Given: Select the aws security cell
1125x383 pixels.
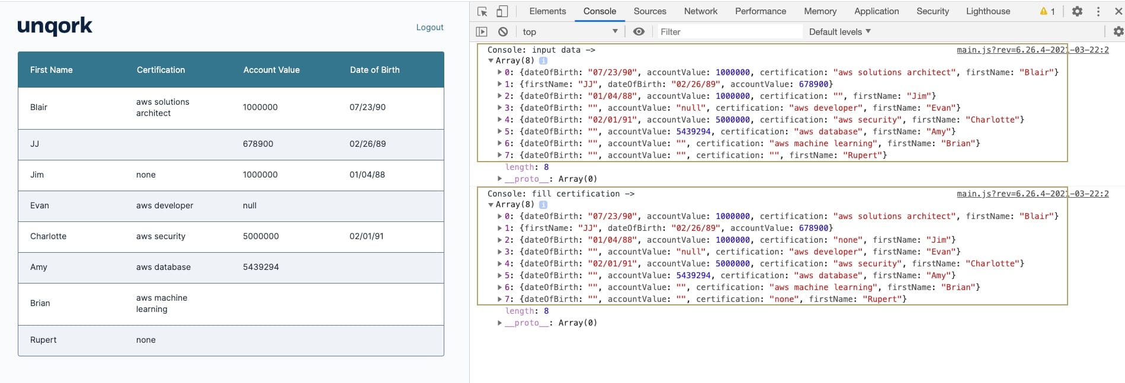Looking at the screenshot, I should tap(161, 236).
